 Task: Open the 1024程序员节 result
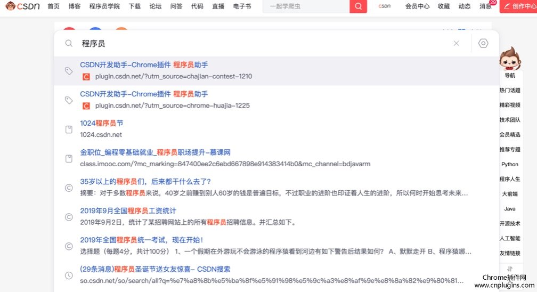[101, 123]
